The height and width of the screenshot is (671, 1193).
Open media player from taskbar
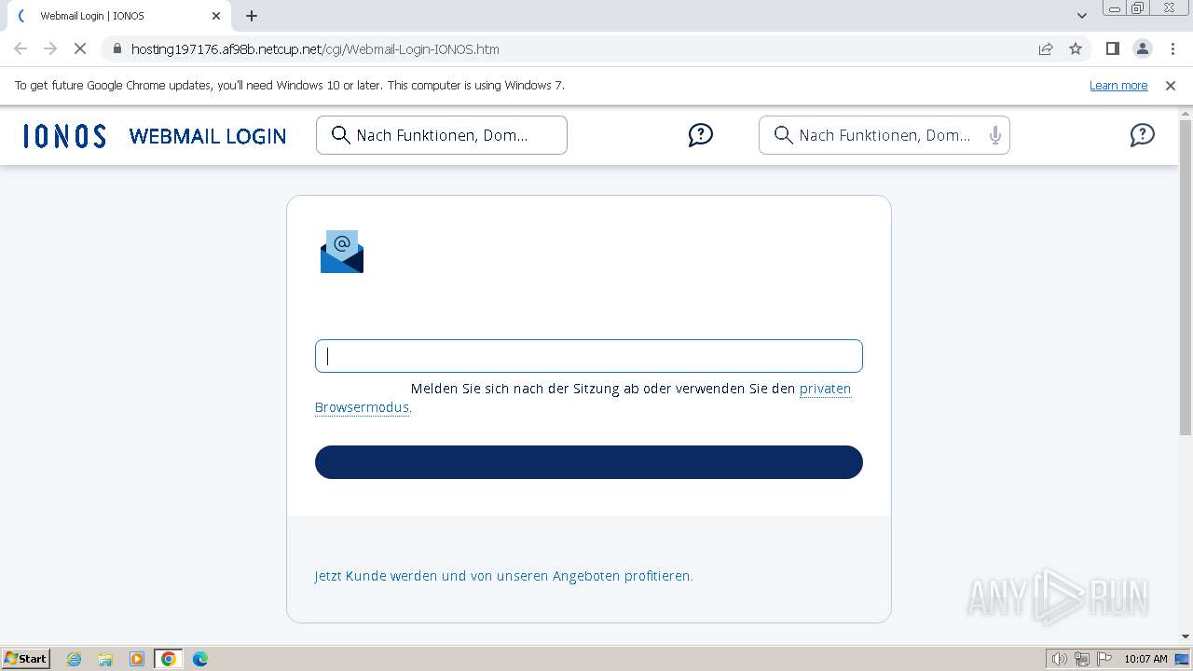(x=137, y=659)
